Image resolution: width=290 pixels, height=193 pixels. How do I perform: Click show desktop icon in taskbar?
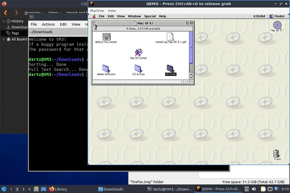pos(44,189)
